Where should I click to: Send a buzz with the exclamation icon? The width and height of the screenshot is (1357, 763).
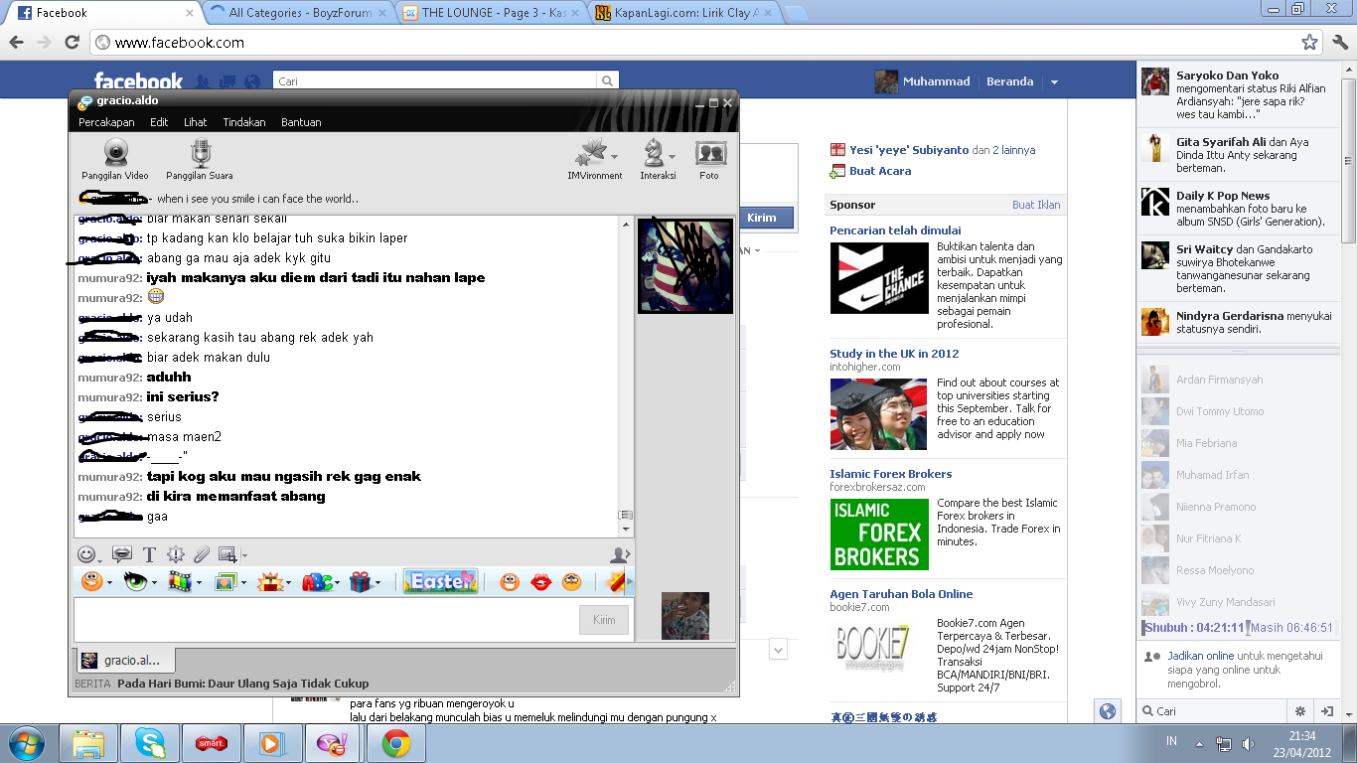pyautogui.click(x=176, y=554)
